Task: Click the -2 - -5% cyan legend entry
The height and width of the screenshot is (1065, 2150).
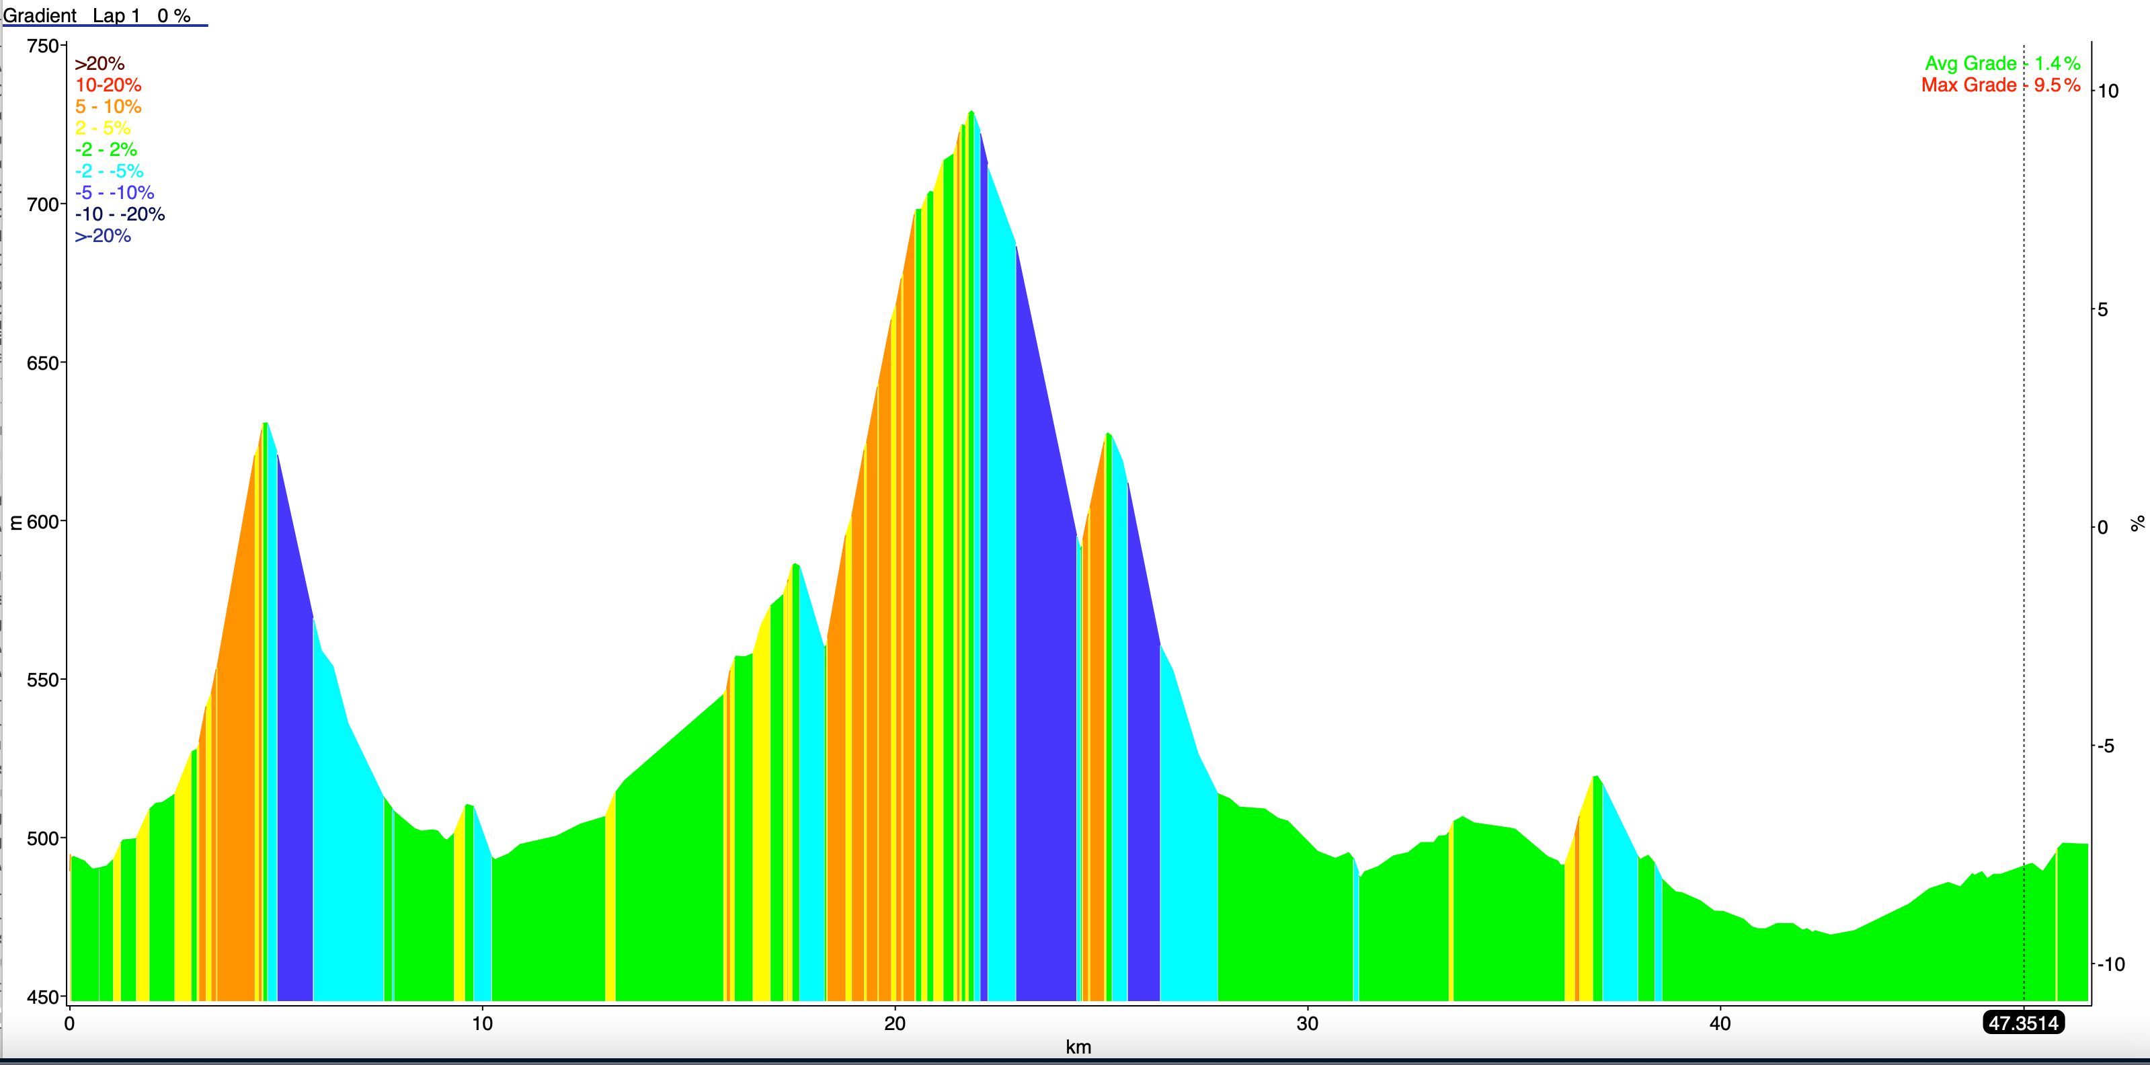Action: pyautogui.click(x=110, y=171)
